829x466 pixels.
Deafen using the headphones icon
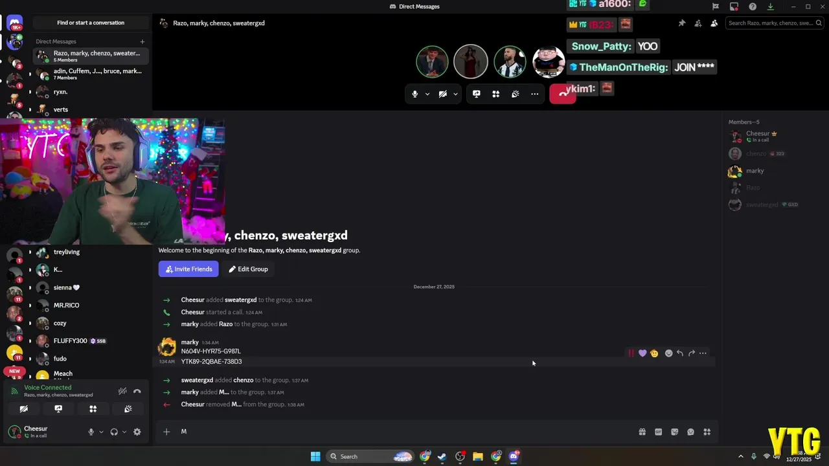tap(114, 432)
